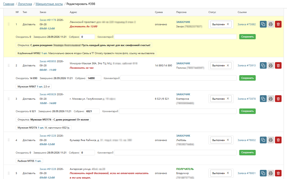Grab the drag handle of row 1

pos(9,24)
